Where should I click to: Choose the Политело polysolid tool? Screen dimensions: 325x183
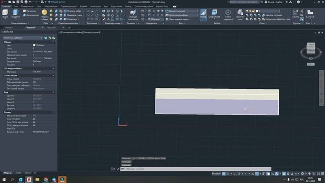(x=29, y=11)
